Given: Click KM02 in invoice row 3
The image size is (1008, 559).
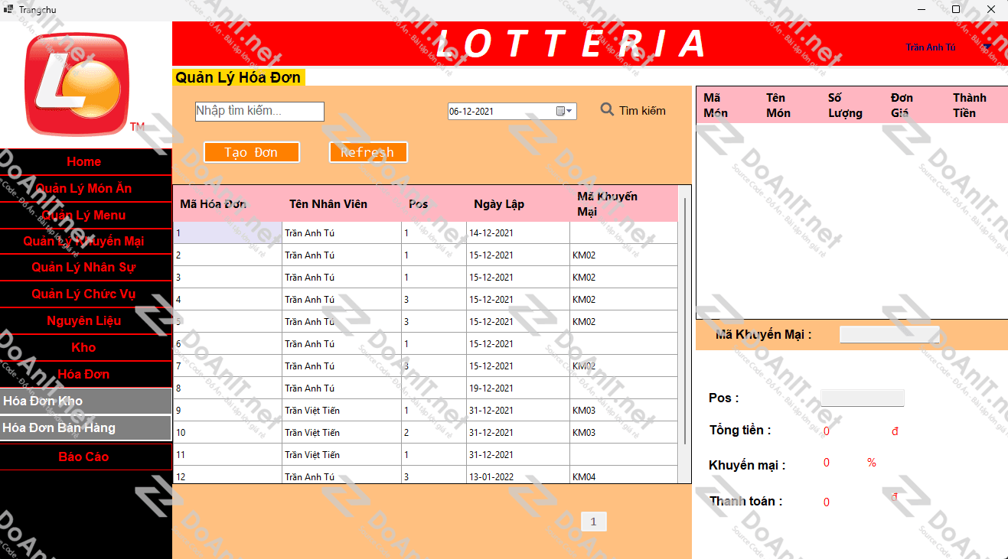Looking at the screenshot, I should [624, 278].
